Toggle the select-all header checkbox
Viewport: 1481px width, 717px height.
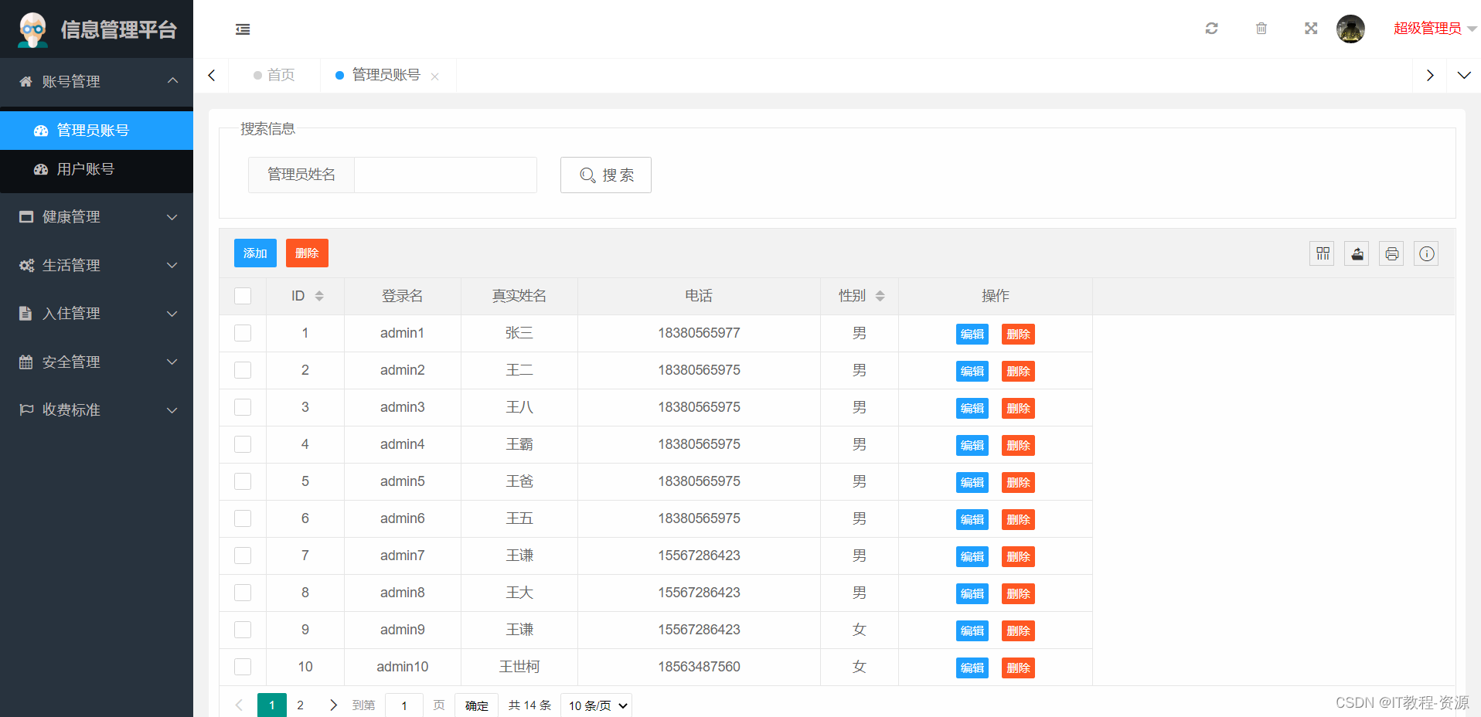[243, 296]
